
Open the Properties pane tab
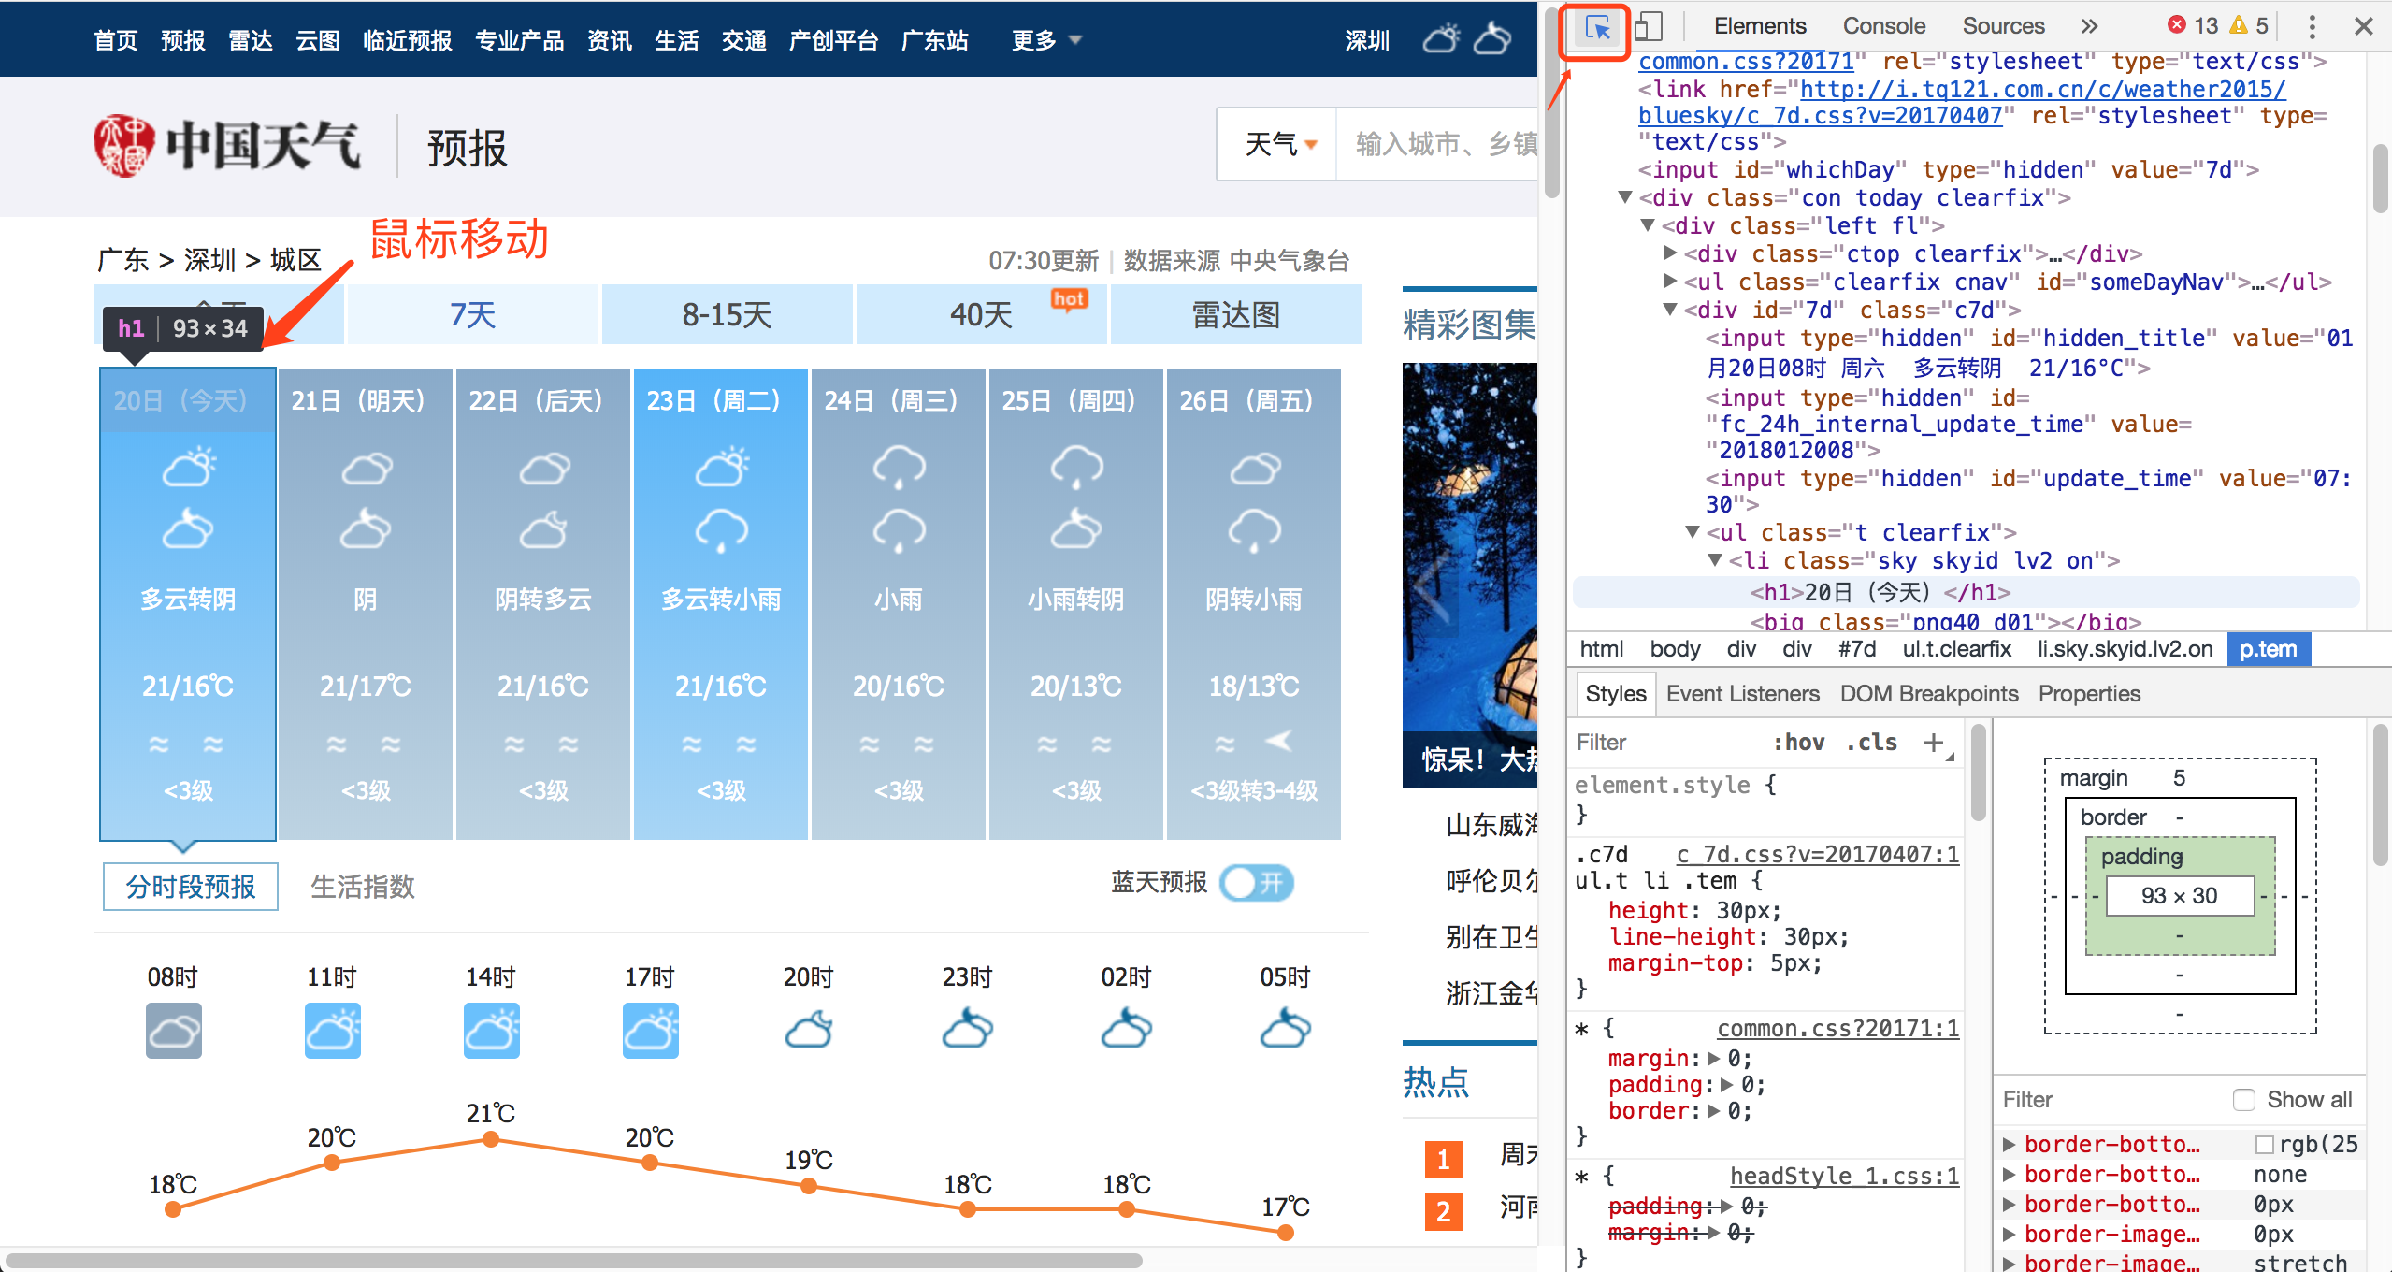click(2089, 694)
